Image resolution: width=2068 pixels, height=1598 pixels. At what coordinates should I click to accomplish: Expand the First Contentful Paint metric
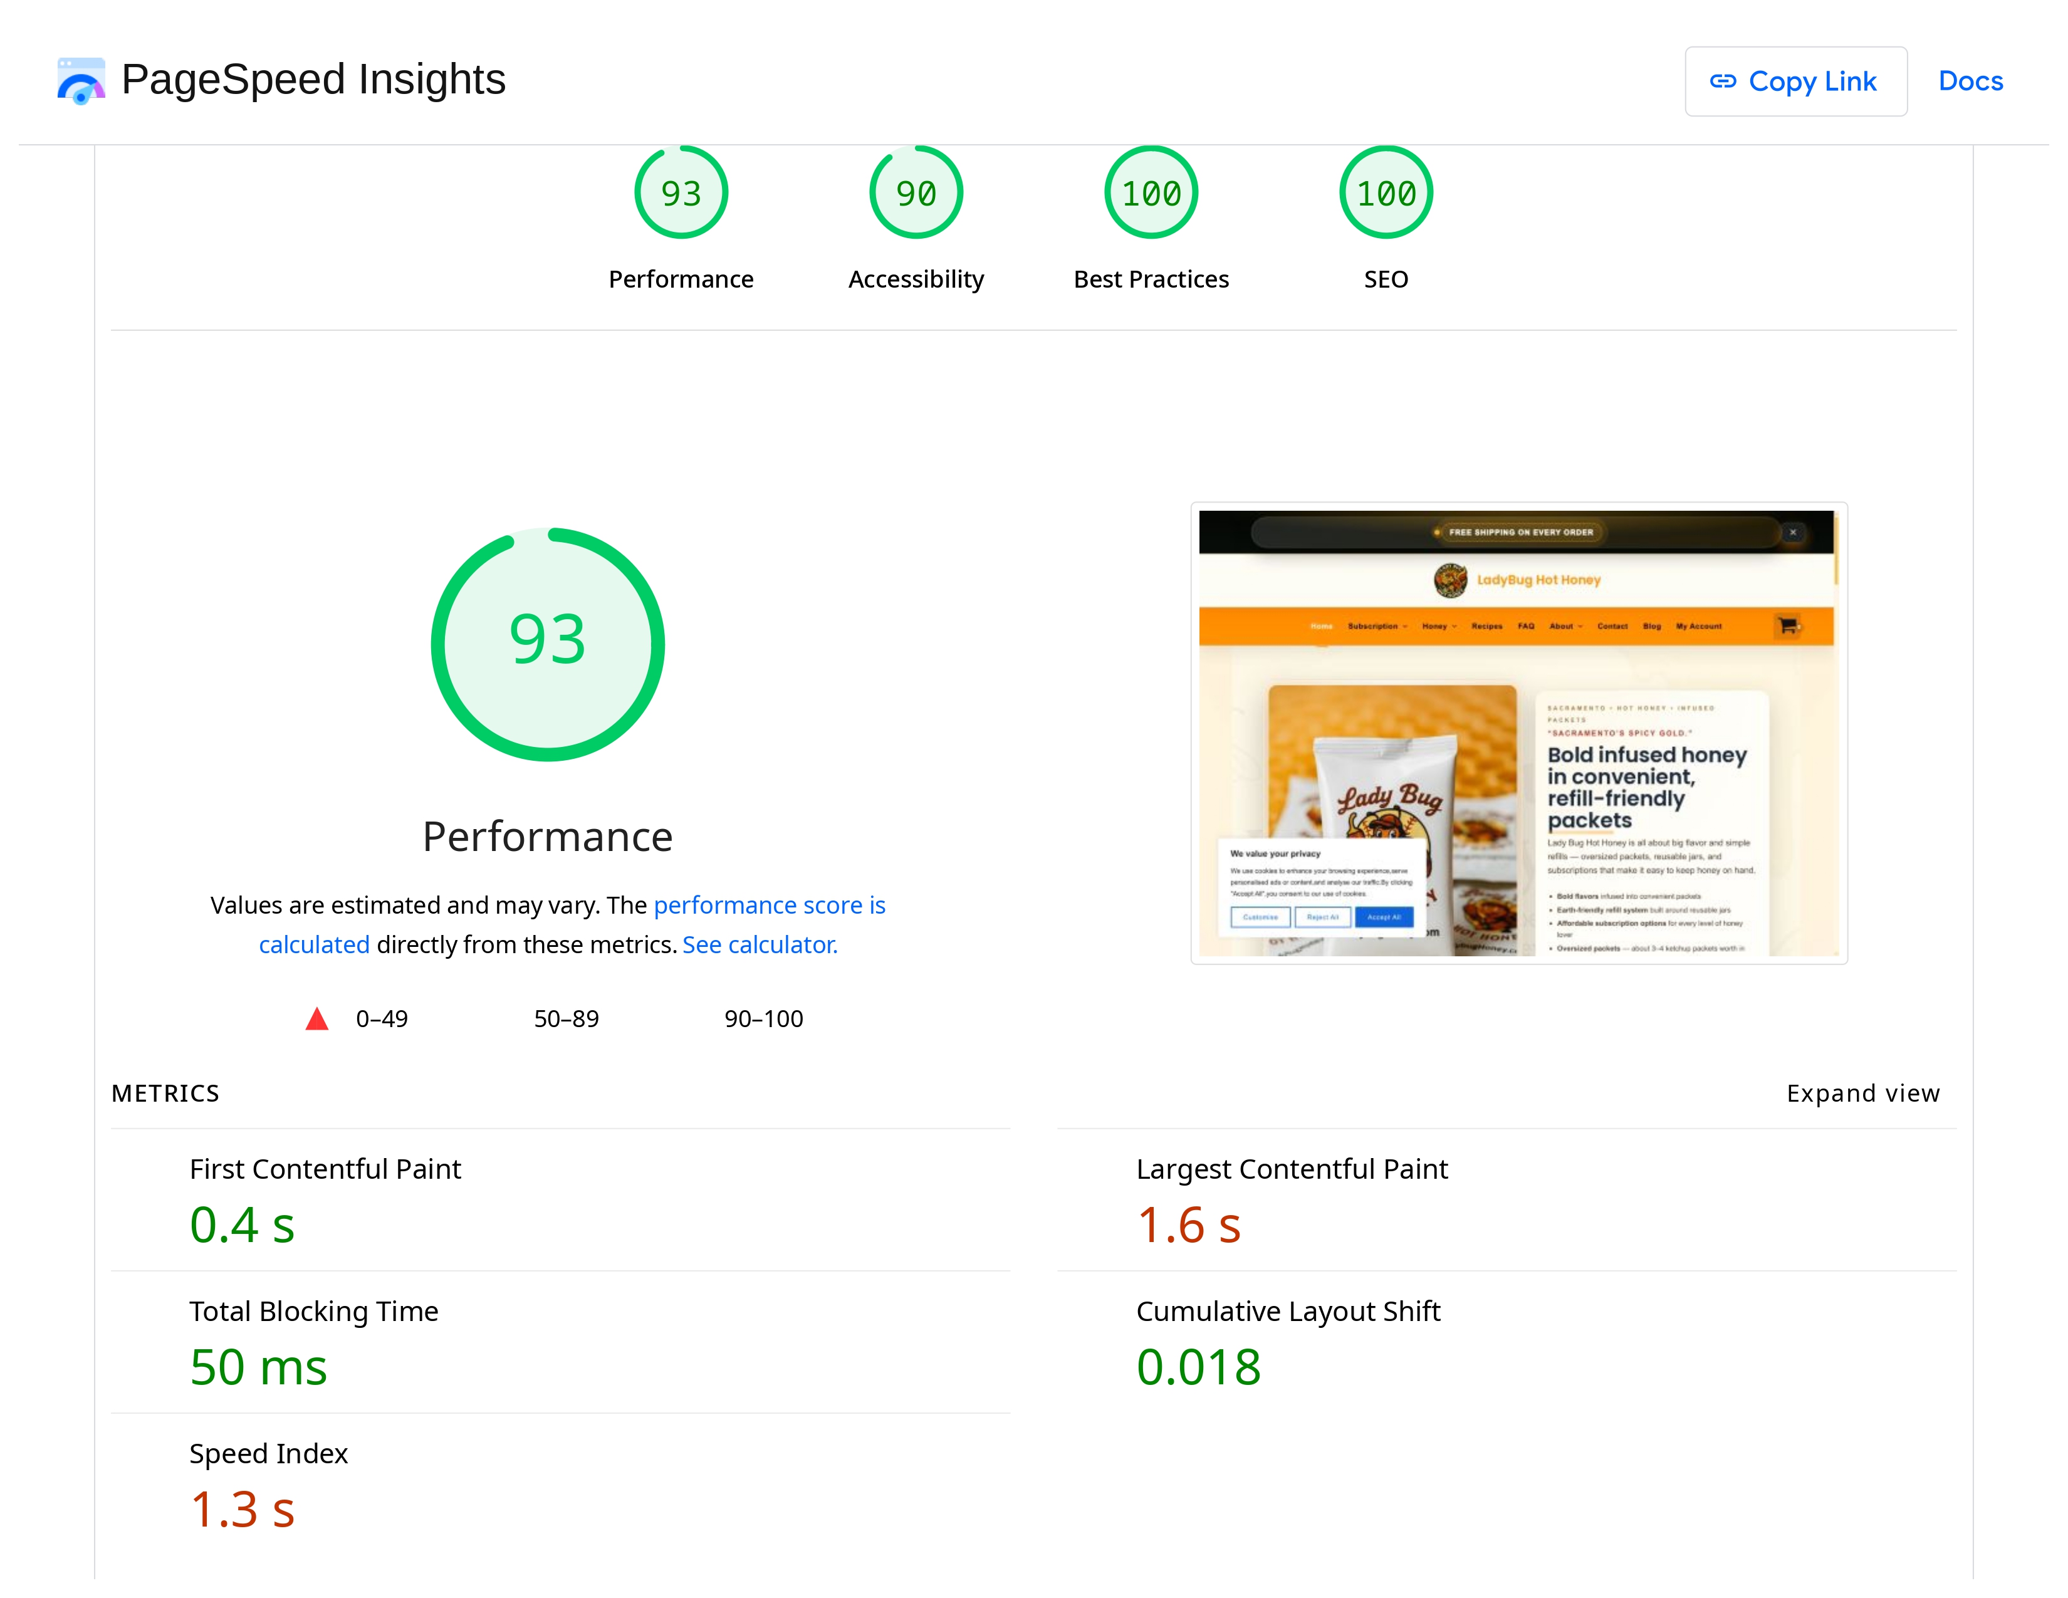point(325,1169)
